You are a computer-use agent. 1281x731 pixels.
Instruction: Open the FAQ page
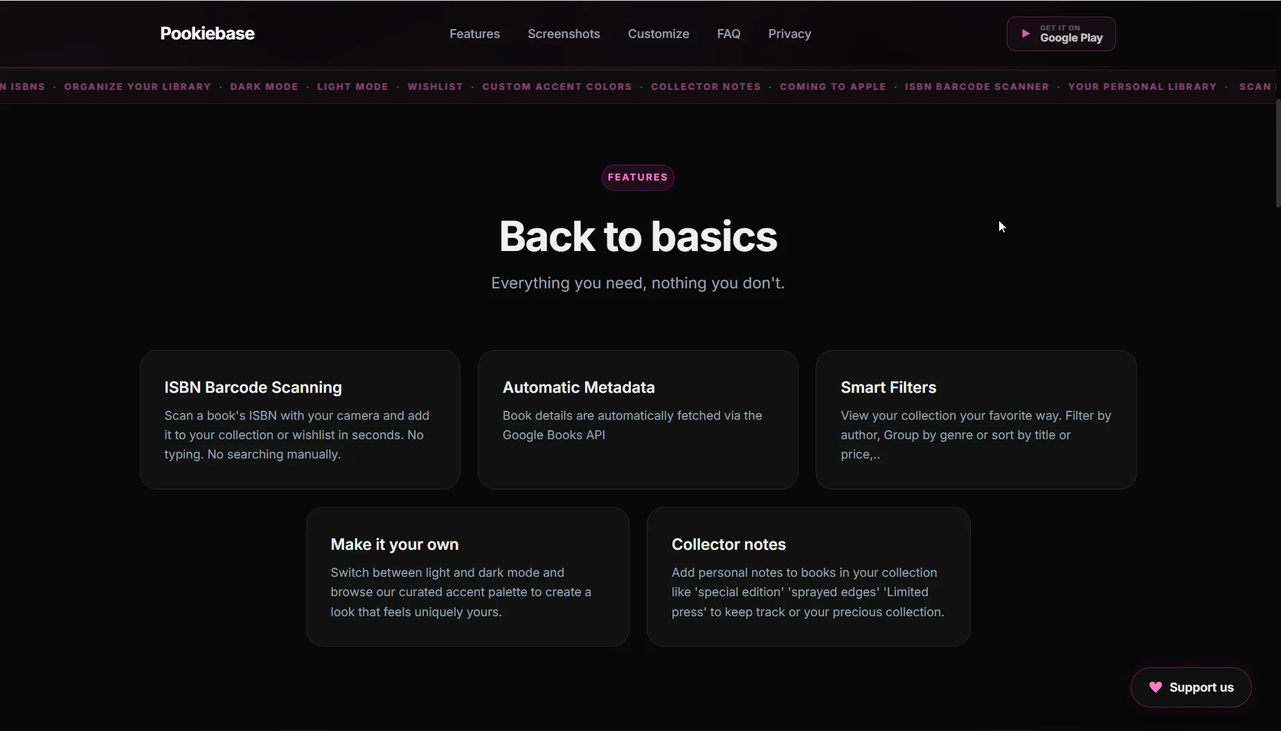click(x=729, y=33)
